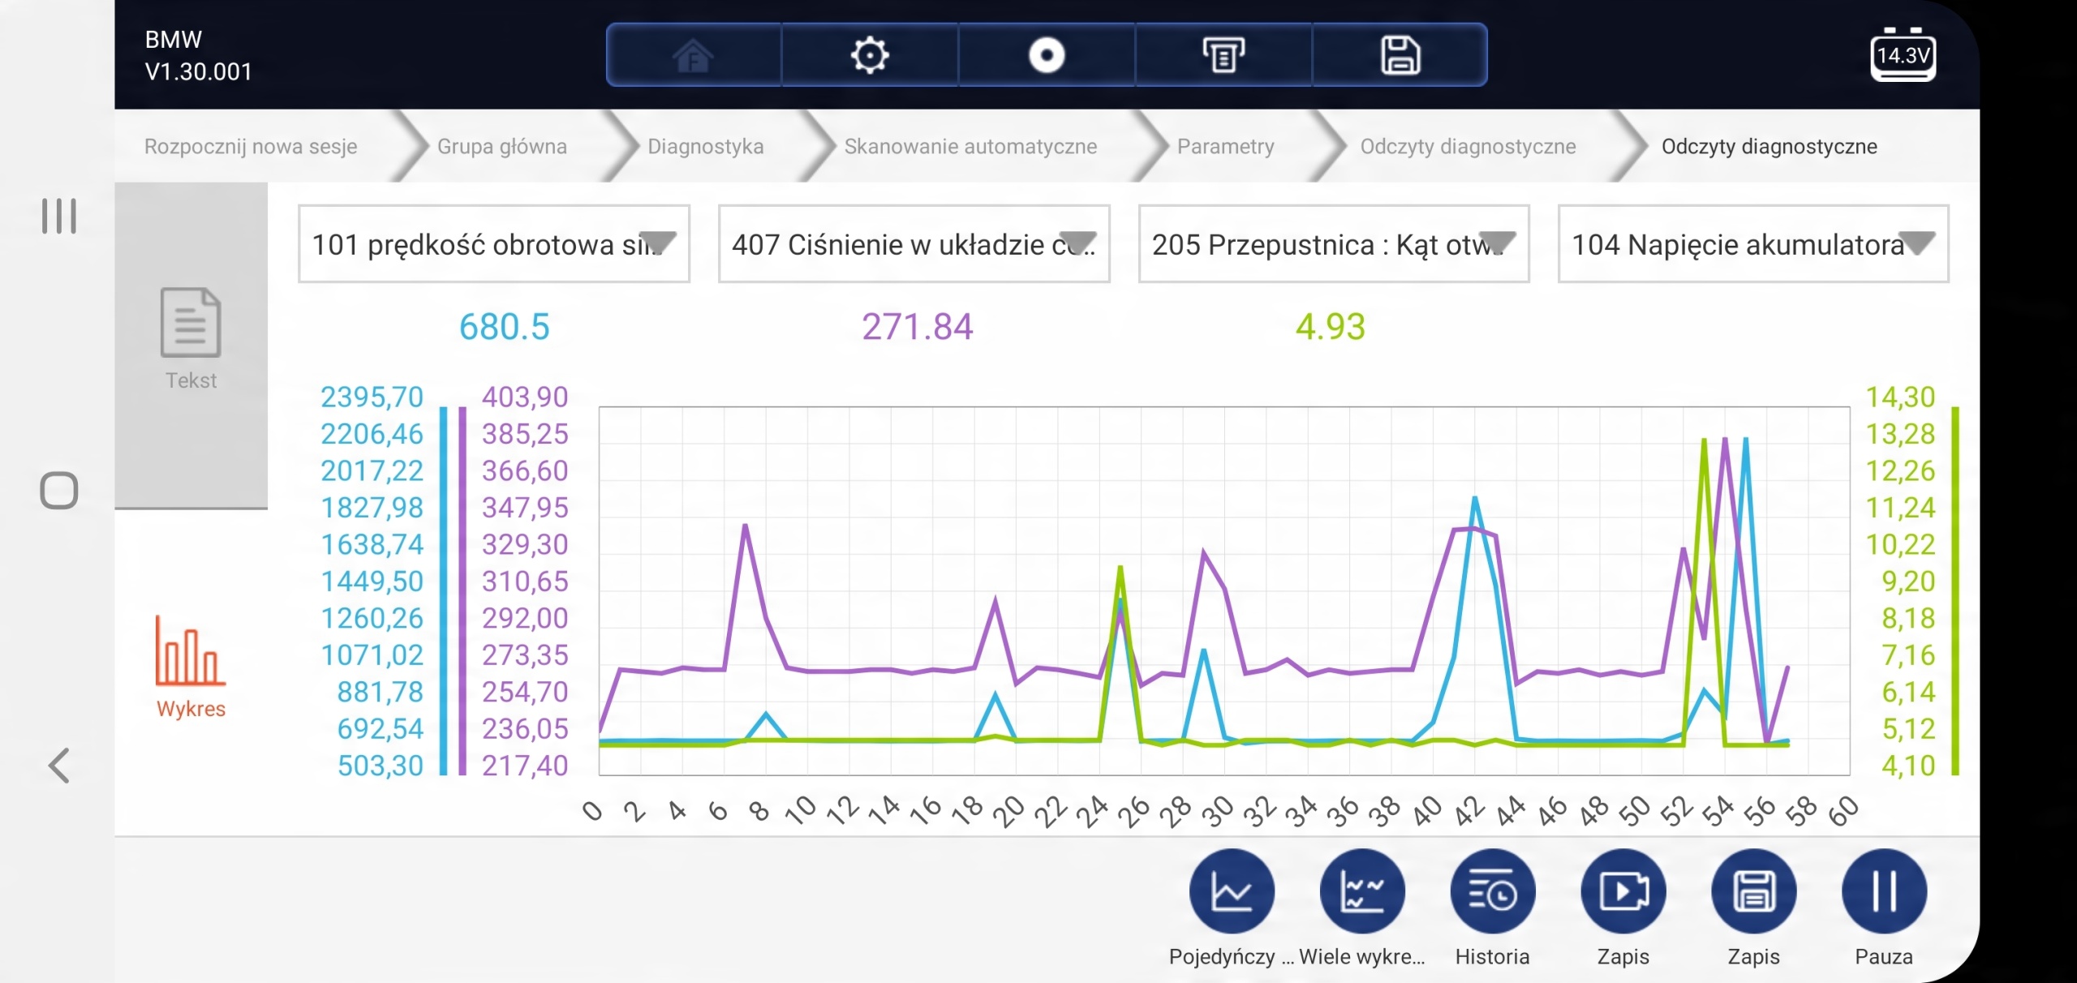The width and height of the screenshot is (2077, 983).
Task: Open the 407 Ciśnienie w układzie dropdown
Action: tap(914, 244)
